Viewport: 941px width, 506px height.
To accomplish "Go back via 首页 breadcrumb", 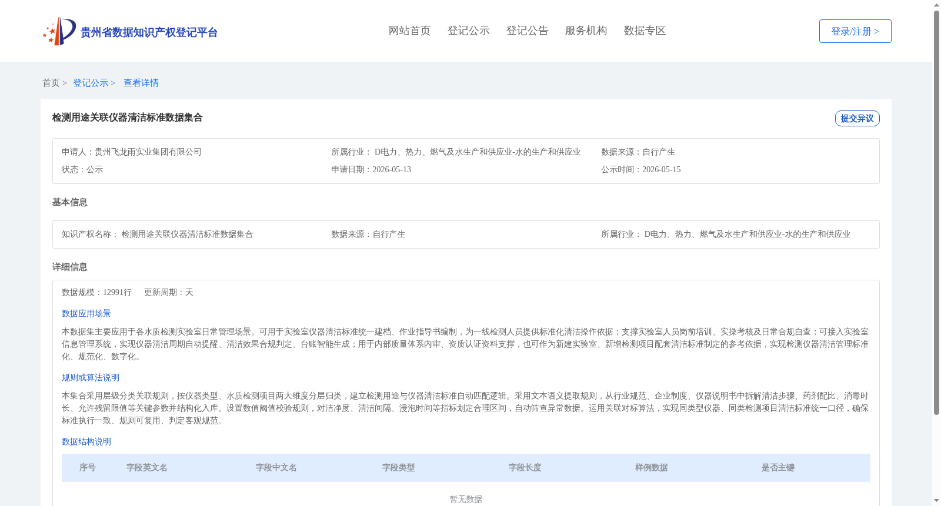I will tap(51, 83).
